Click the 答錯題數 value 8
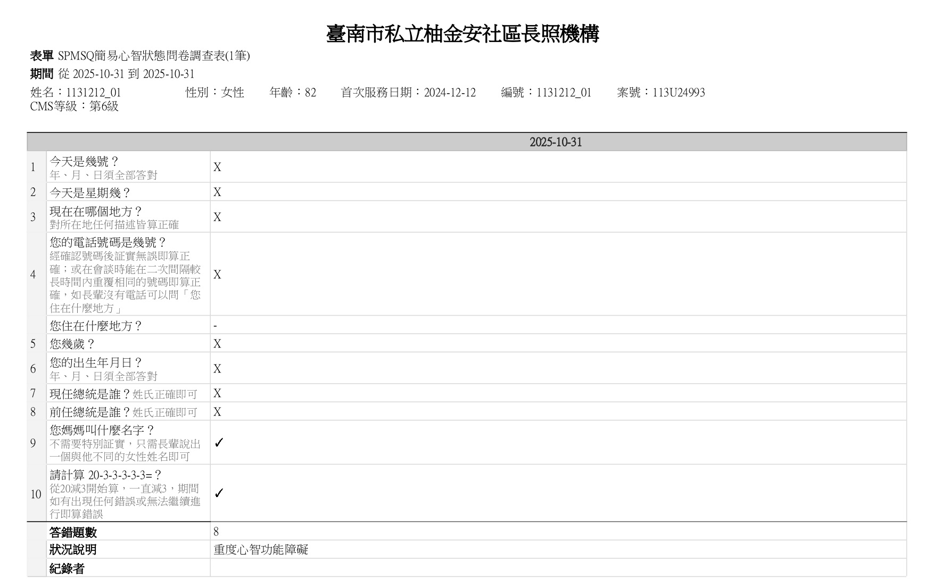 216,532
